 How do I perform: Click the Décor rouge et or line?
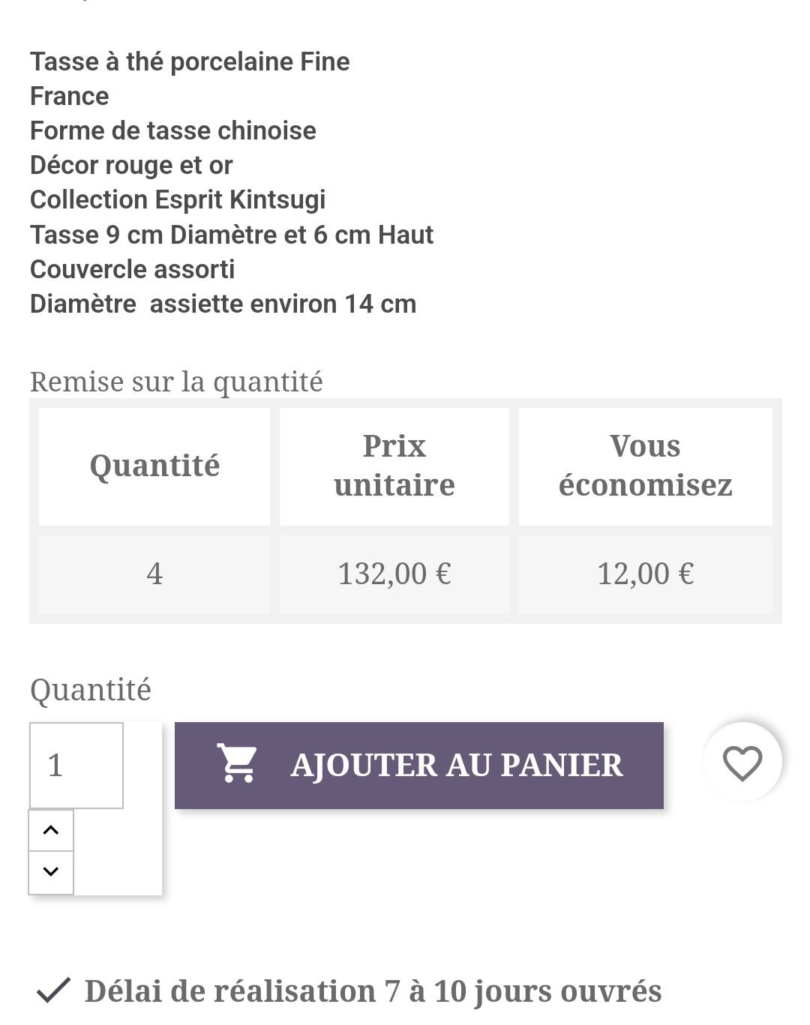click(131, 165)
